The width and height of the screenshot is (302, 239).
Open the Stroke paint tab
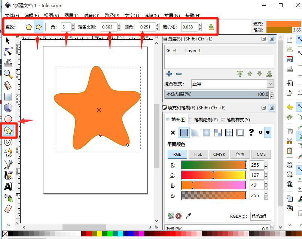204,119
